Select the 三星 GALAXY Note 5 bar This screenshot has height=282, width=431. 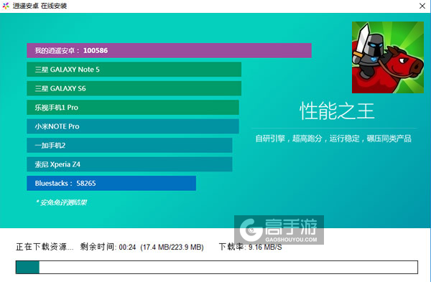pos(134,70)
